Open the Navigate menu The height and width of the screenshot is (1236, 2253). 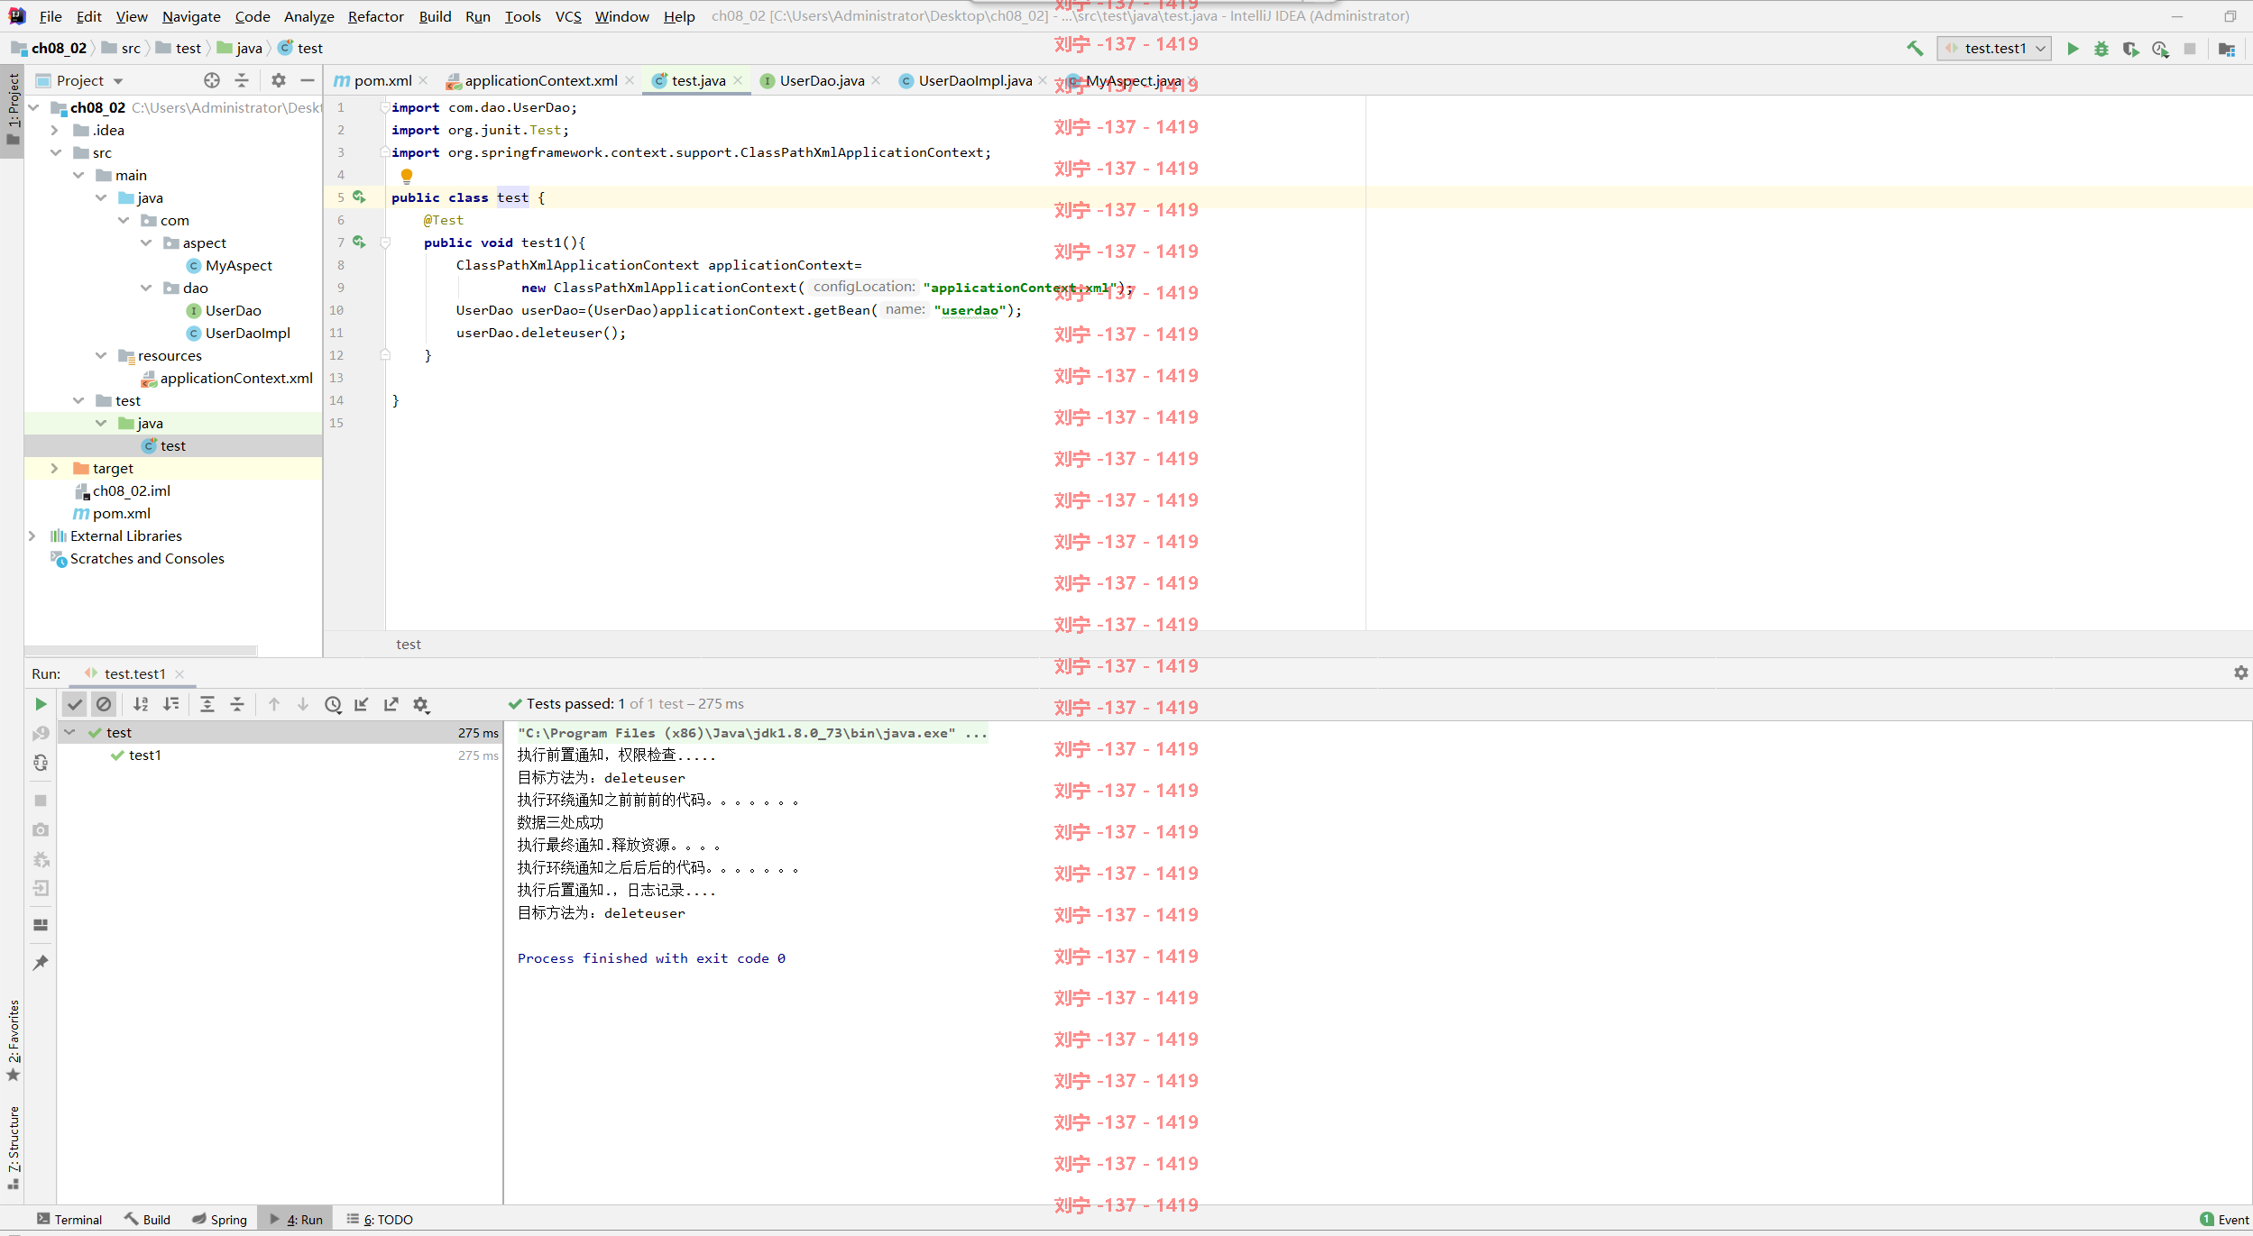[191, 16]
